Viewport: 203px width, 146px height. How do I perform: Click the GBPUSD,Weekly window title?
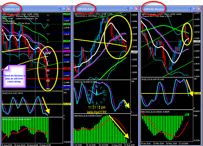[x=154, y=9]
